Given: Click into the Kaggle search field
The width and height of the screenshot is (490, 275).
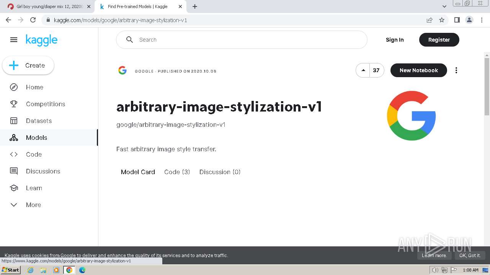Looking at the screenshot, I should pyautogui.click(x=242, y=40).
